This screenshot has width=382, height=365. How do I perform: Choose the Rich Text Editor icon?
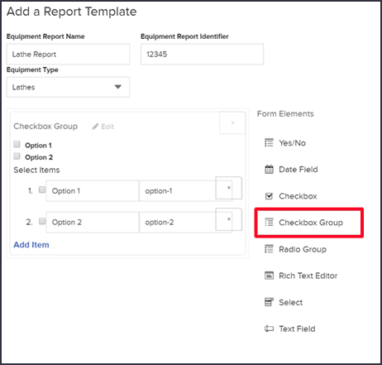[269, 276]
